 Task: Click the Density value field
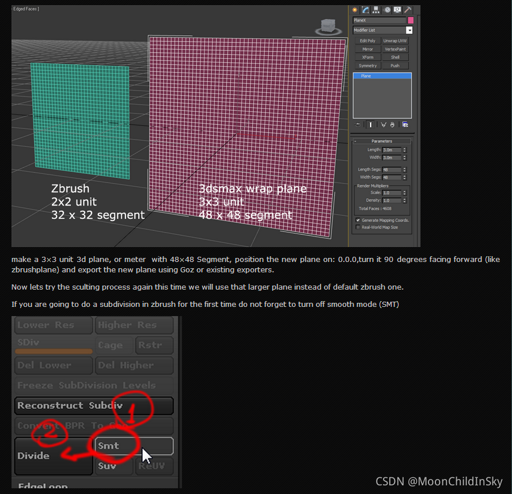point(392,200)
